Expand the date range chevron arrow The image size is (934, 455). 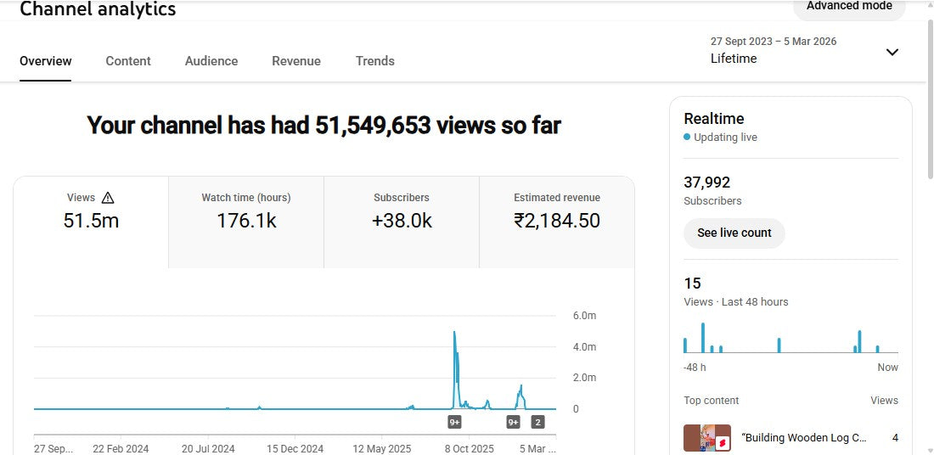pos(892,52)
